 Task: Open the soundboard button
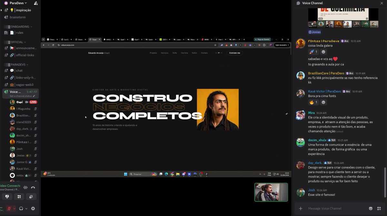point(31,197)
